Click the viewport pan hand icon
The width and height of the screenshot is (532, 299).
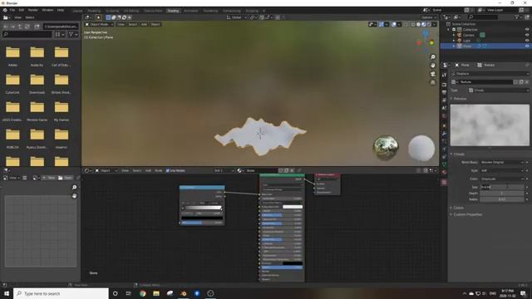click(432, 66)
